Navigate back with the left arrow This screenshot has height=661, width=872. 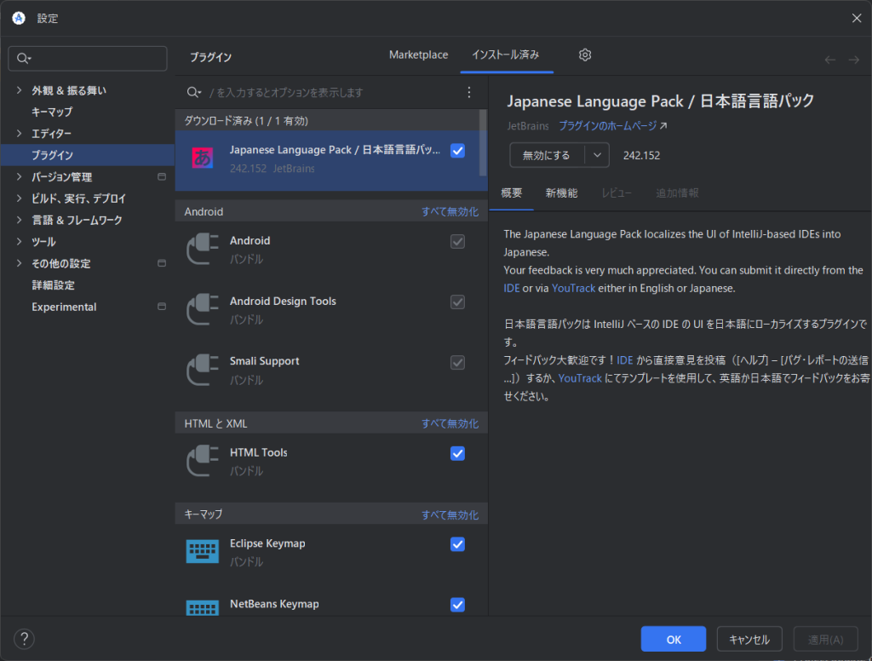pyautogui.click(x=829, y=60)
